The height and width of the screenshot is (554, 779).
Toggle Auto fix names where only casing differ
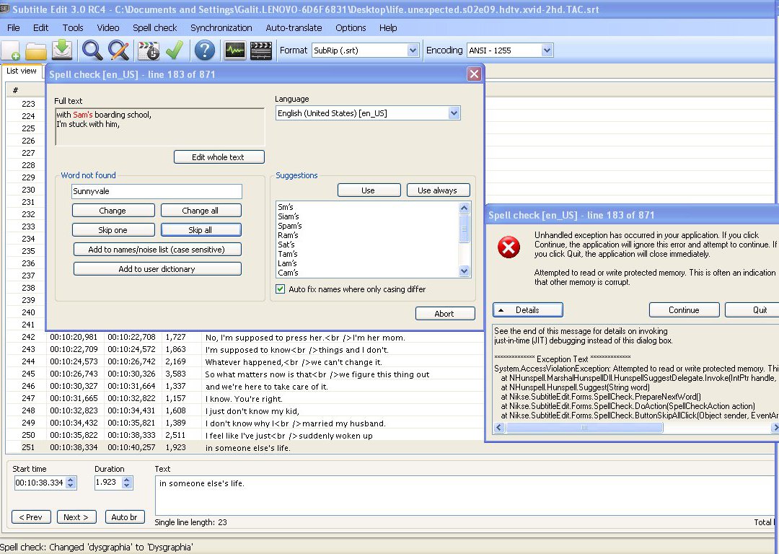pos(280,289)
